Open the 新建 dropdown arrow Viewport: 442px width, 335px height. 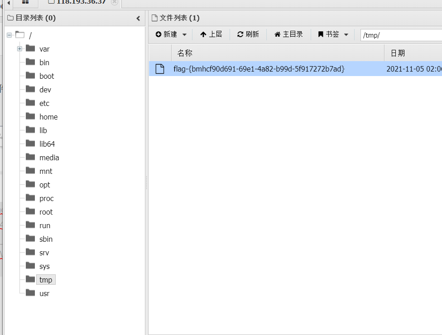point(184,34)
